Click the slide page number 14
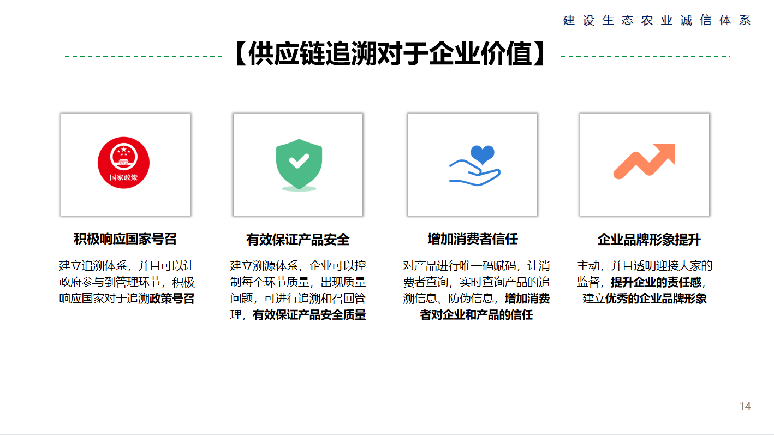The width and height of the screenshot is (774, 435). coord(745,406)
